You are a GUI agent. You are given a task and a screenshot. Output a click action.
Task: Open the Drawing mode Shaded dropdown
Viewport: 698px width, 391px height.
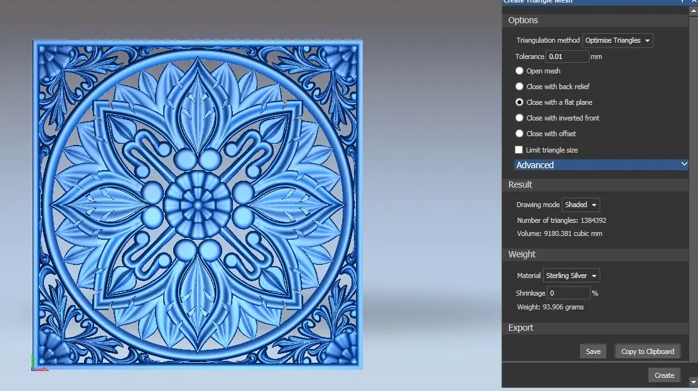tap(581, 205)
